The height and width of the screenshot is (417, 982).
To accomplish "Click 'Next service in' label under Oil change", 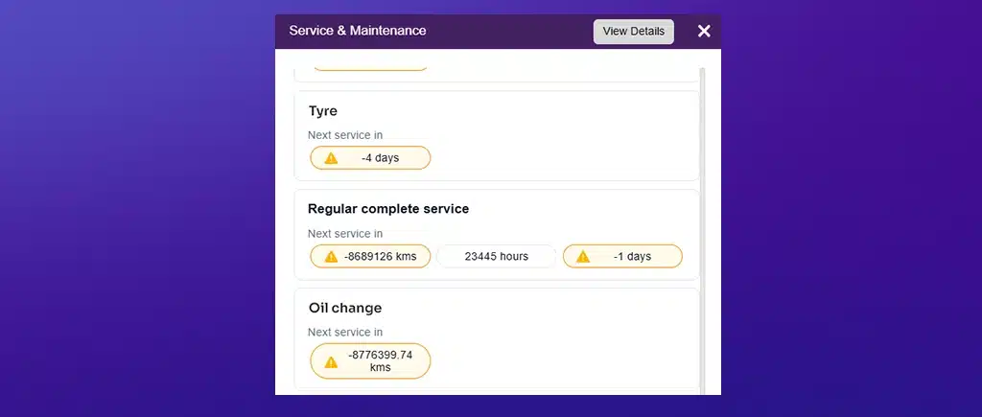I will pos(345,333).
